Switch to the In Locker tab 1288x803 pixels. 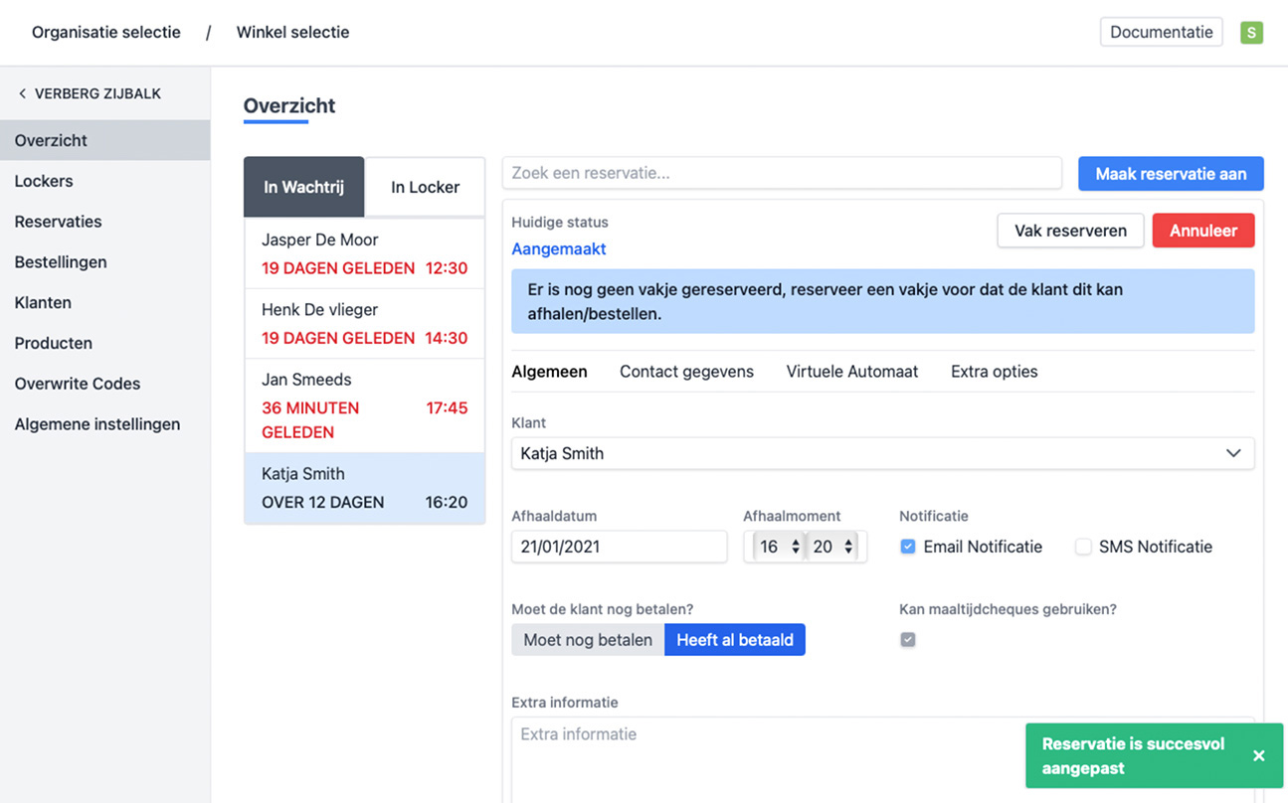click(425, 187)
